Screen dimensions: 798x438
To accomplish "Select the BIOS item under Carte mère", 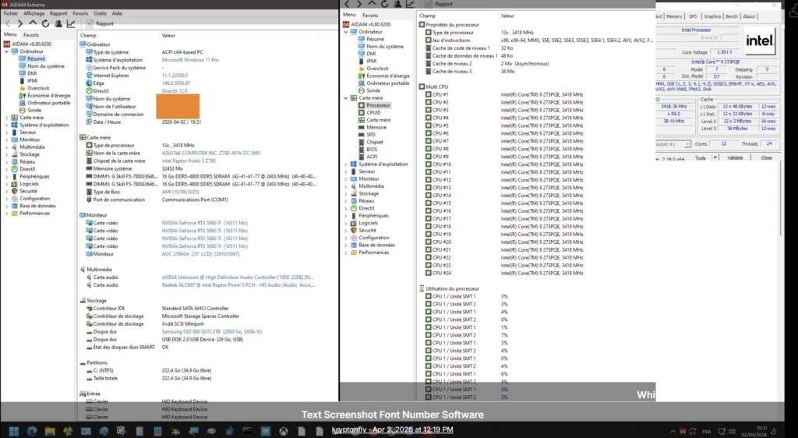I will pos(372,150).
